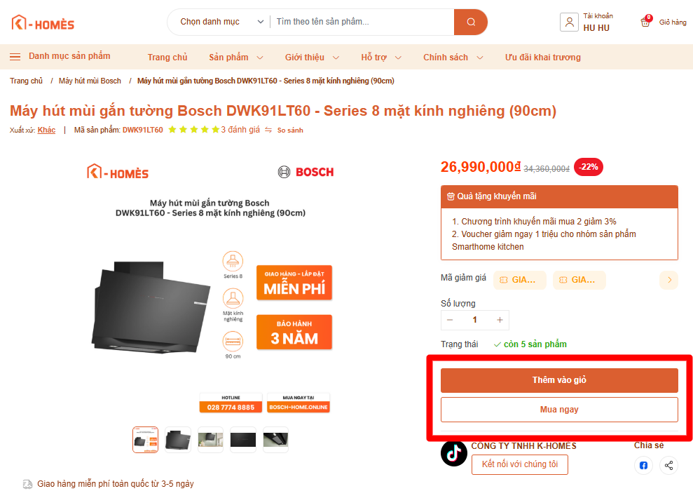Click the product search input field
This screenshot has width=693, height=491.
click(x=361, y=22)
